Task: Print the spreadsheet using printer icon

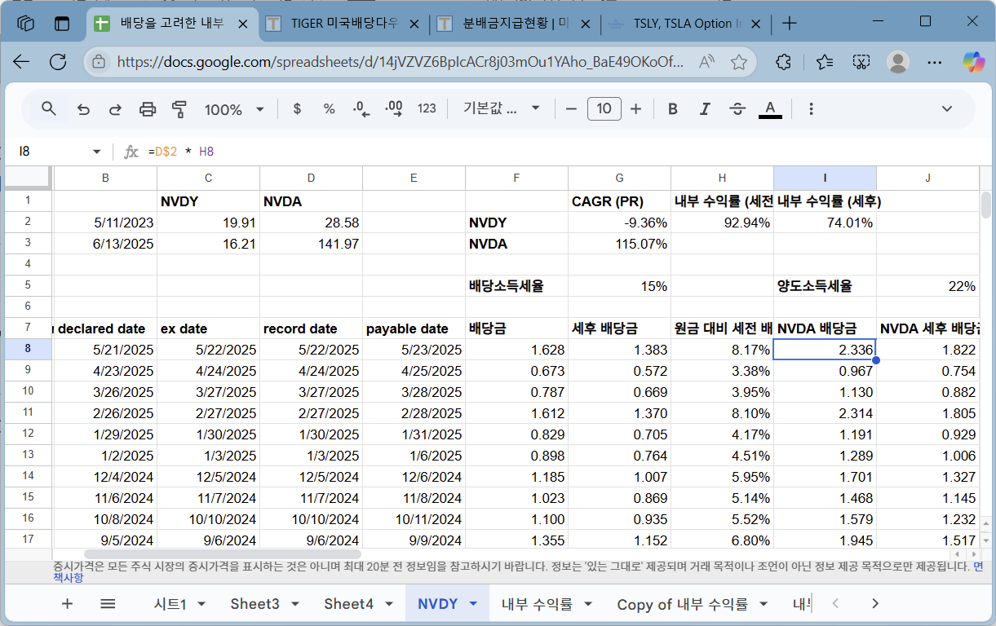Action: coord(148,108)
